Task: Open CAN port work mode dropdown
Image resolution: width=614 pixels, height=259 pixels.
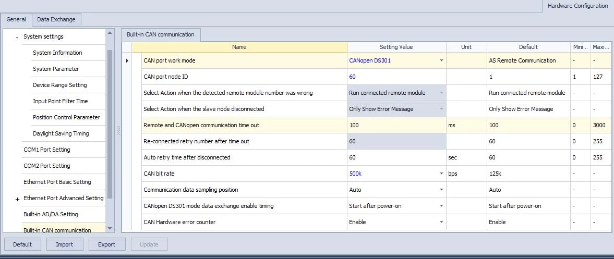Action: pyautogui.click(x=441, y=60)
